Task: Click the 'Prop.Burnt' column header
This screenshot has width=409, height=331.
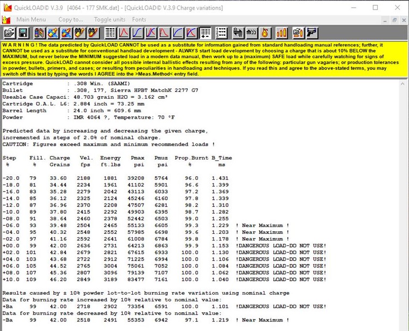Action: click(x=192, y=158)
